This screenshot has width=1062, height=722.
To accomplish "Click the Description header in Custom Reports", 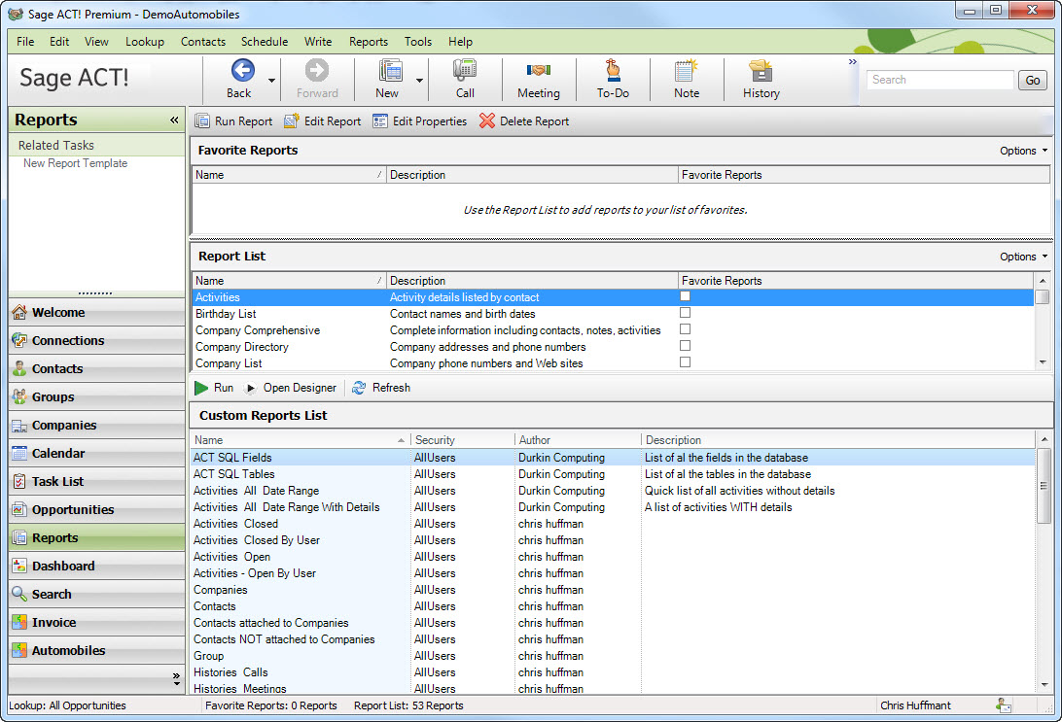I will coord(837,440).
